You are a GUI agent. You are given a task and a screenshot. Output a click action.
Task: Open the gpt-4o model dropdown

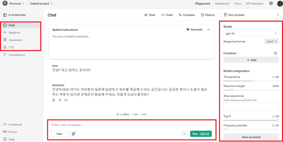pos(251,33)
